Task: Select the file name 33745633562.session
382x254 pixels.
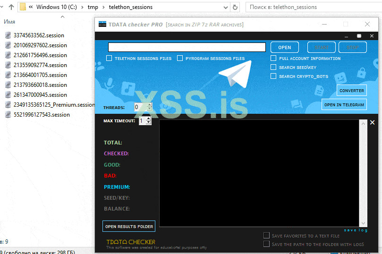Action: click(39, 35)
